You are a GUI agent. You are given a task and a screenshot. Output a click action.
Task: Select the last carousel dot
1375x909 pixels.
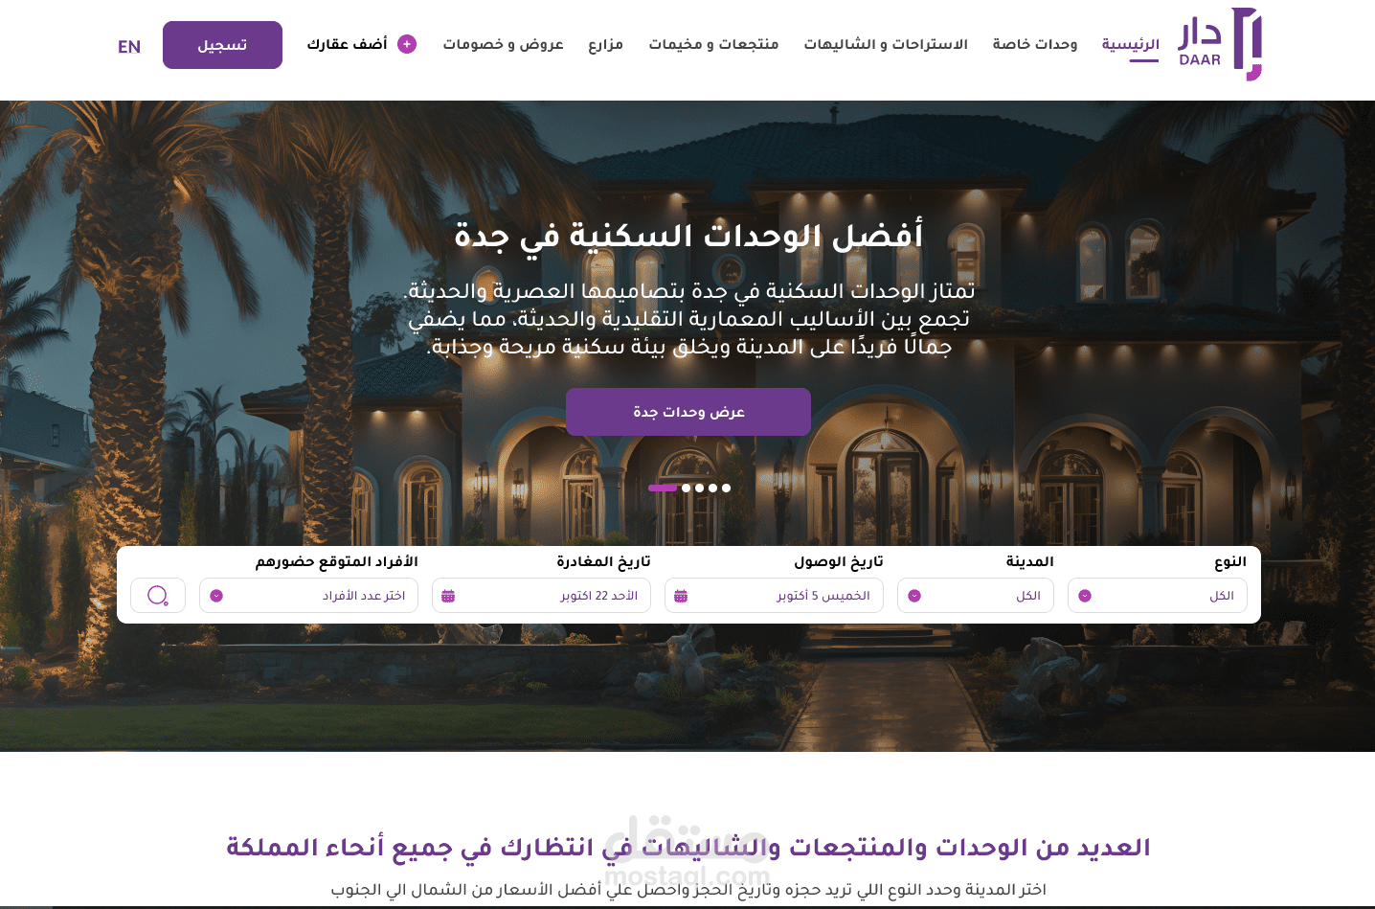[x=726, y=488]
